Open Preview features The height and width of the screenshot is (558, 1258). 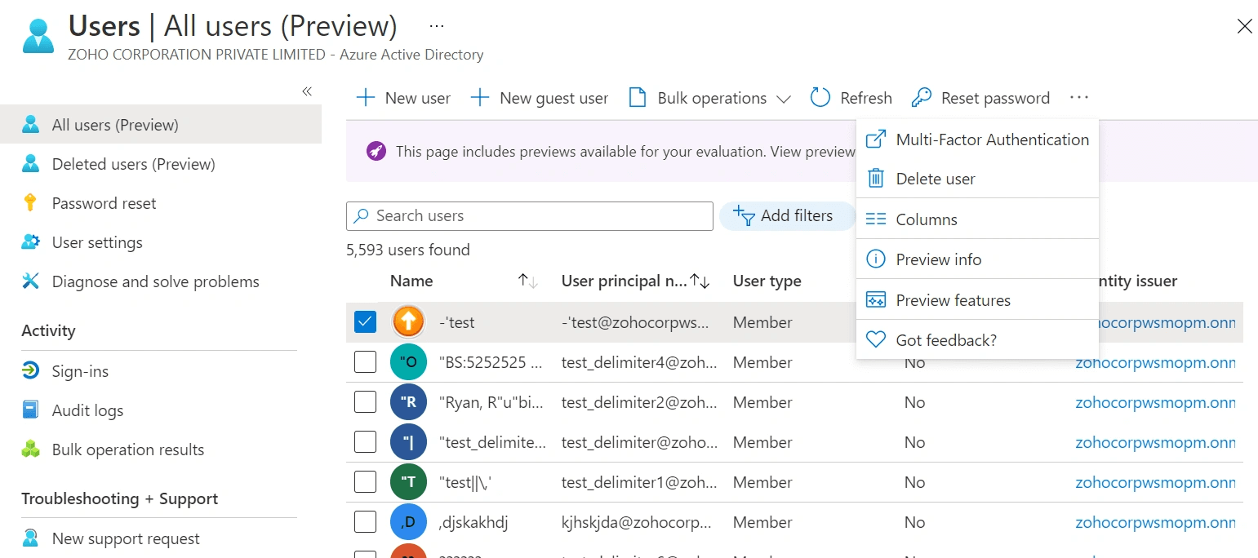pos(953,299)
